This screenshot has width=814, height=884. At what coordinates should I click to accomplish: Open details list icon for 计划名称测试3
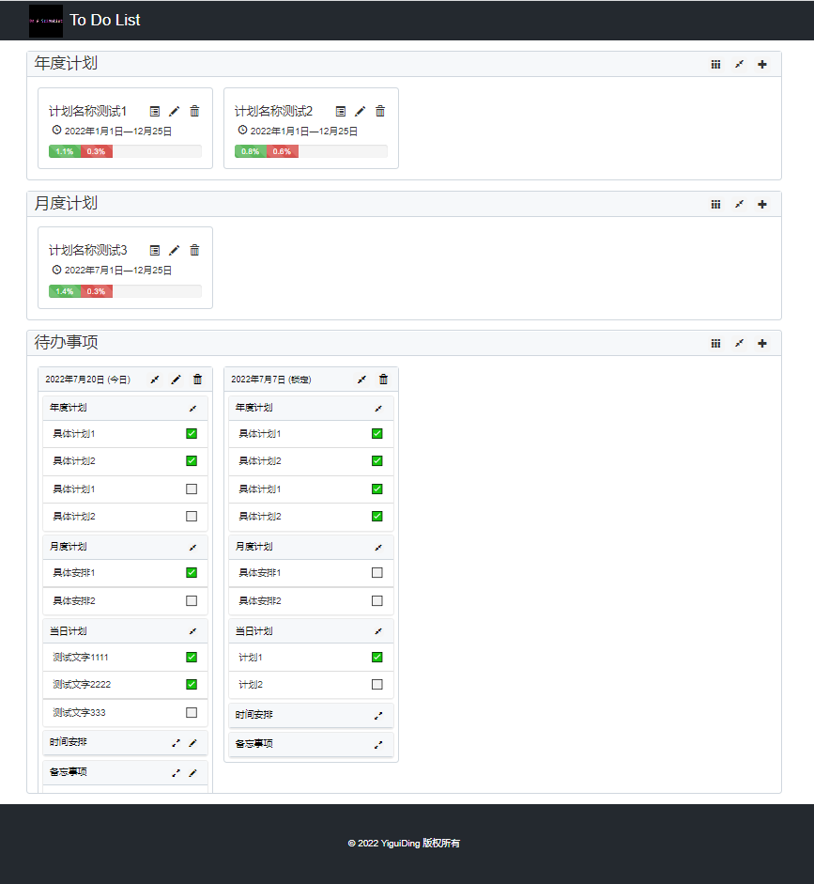[x=155, y=250]
